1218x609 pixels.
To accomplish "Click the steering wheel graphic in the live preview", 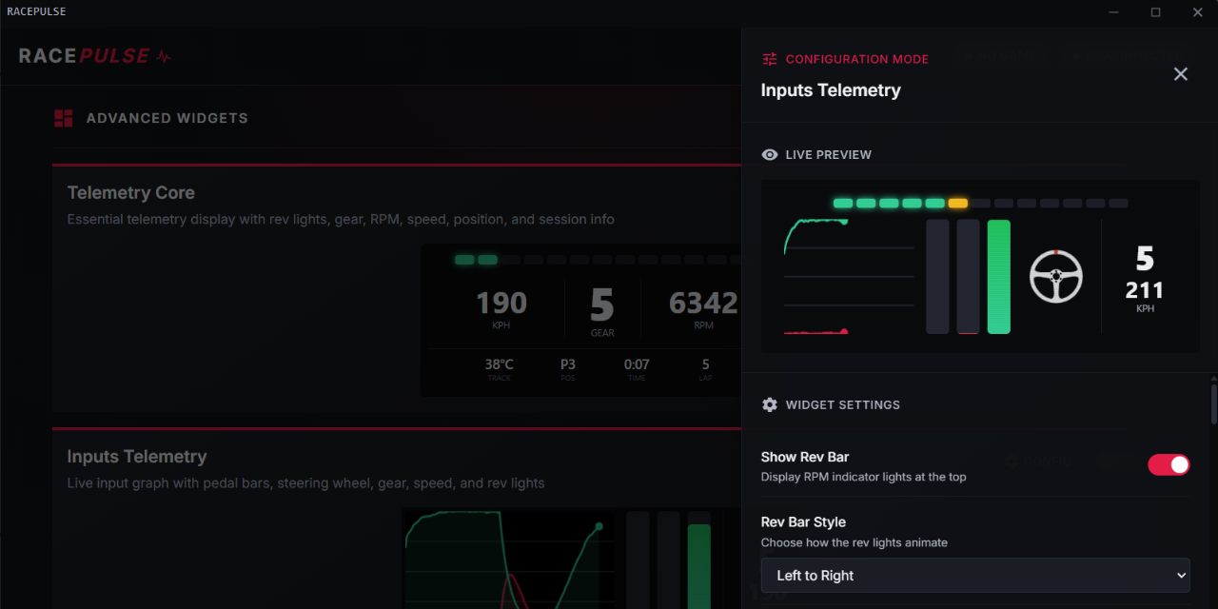I will tap(1056, 277).
